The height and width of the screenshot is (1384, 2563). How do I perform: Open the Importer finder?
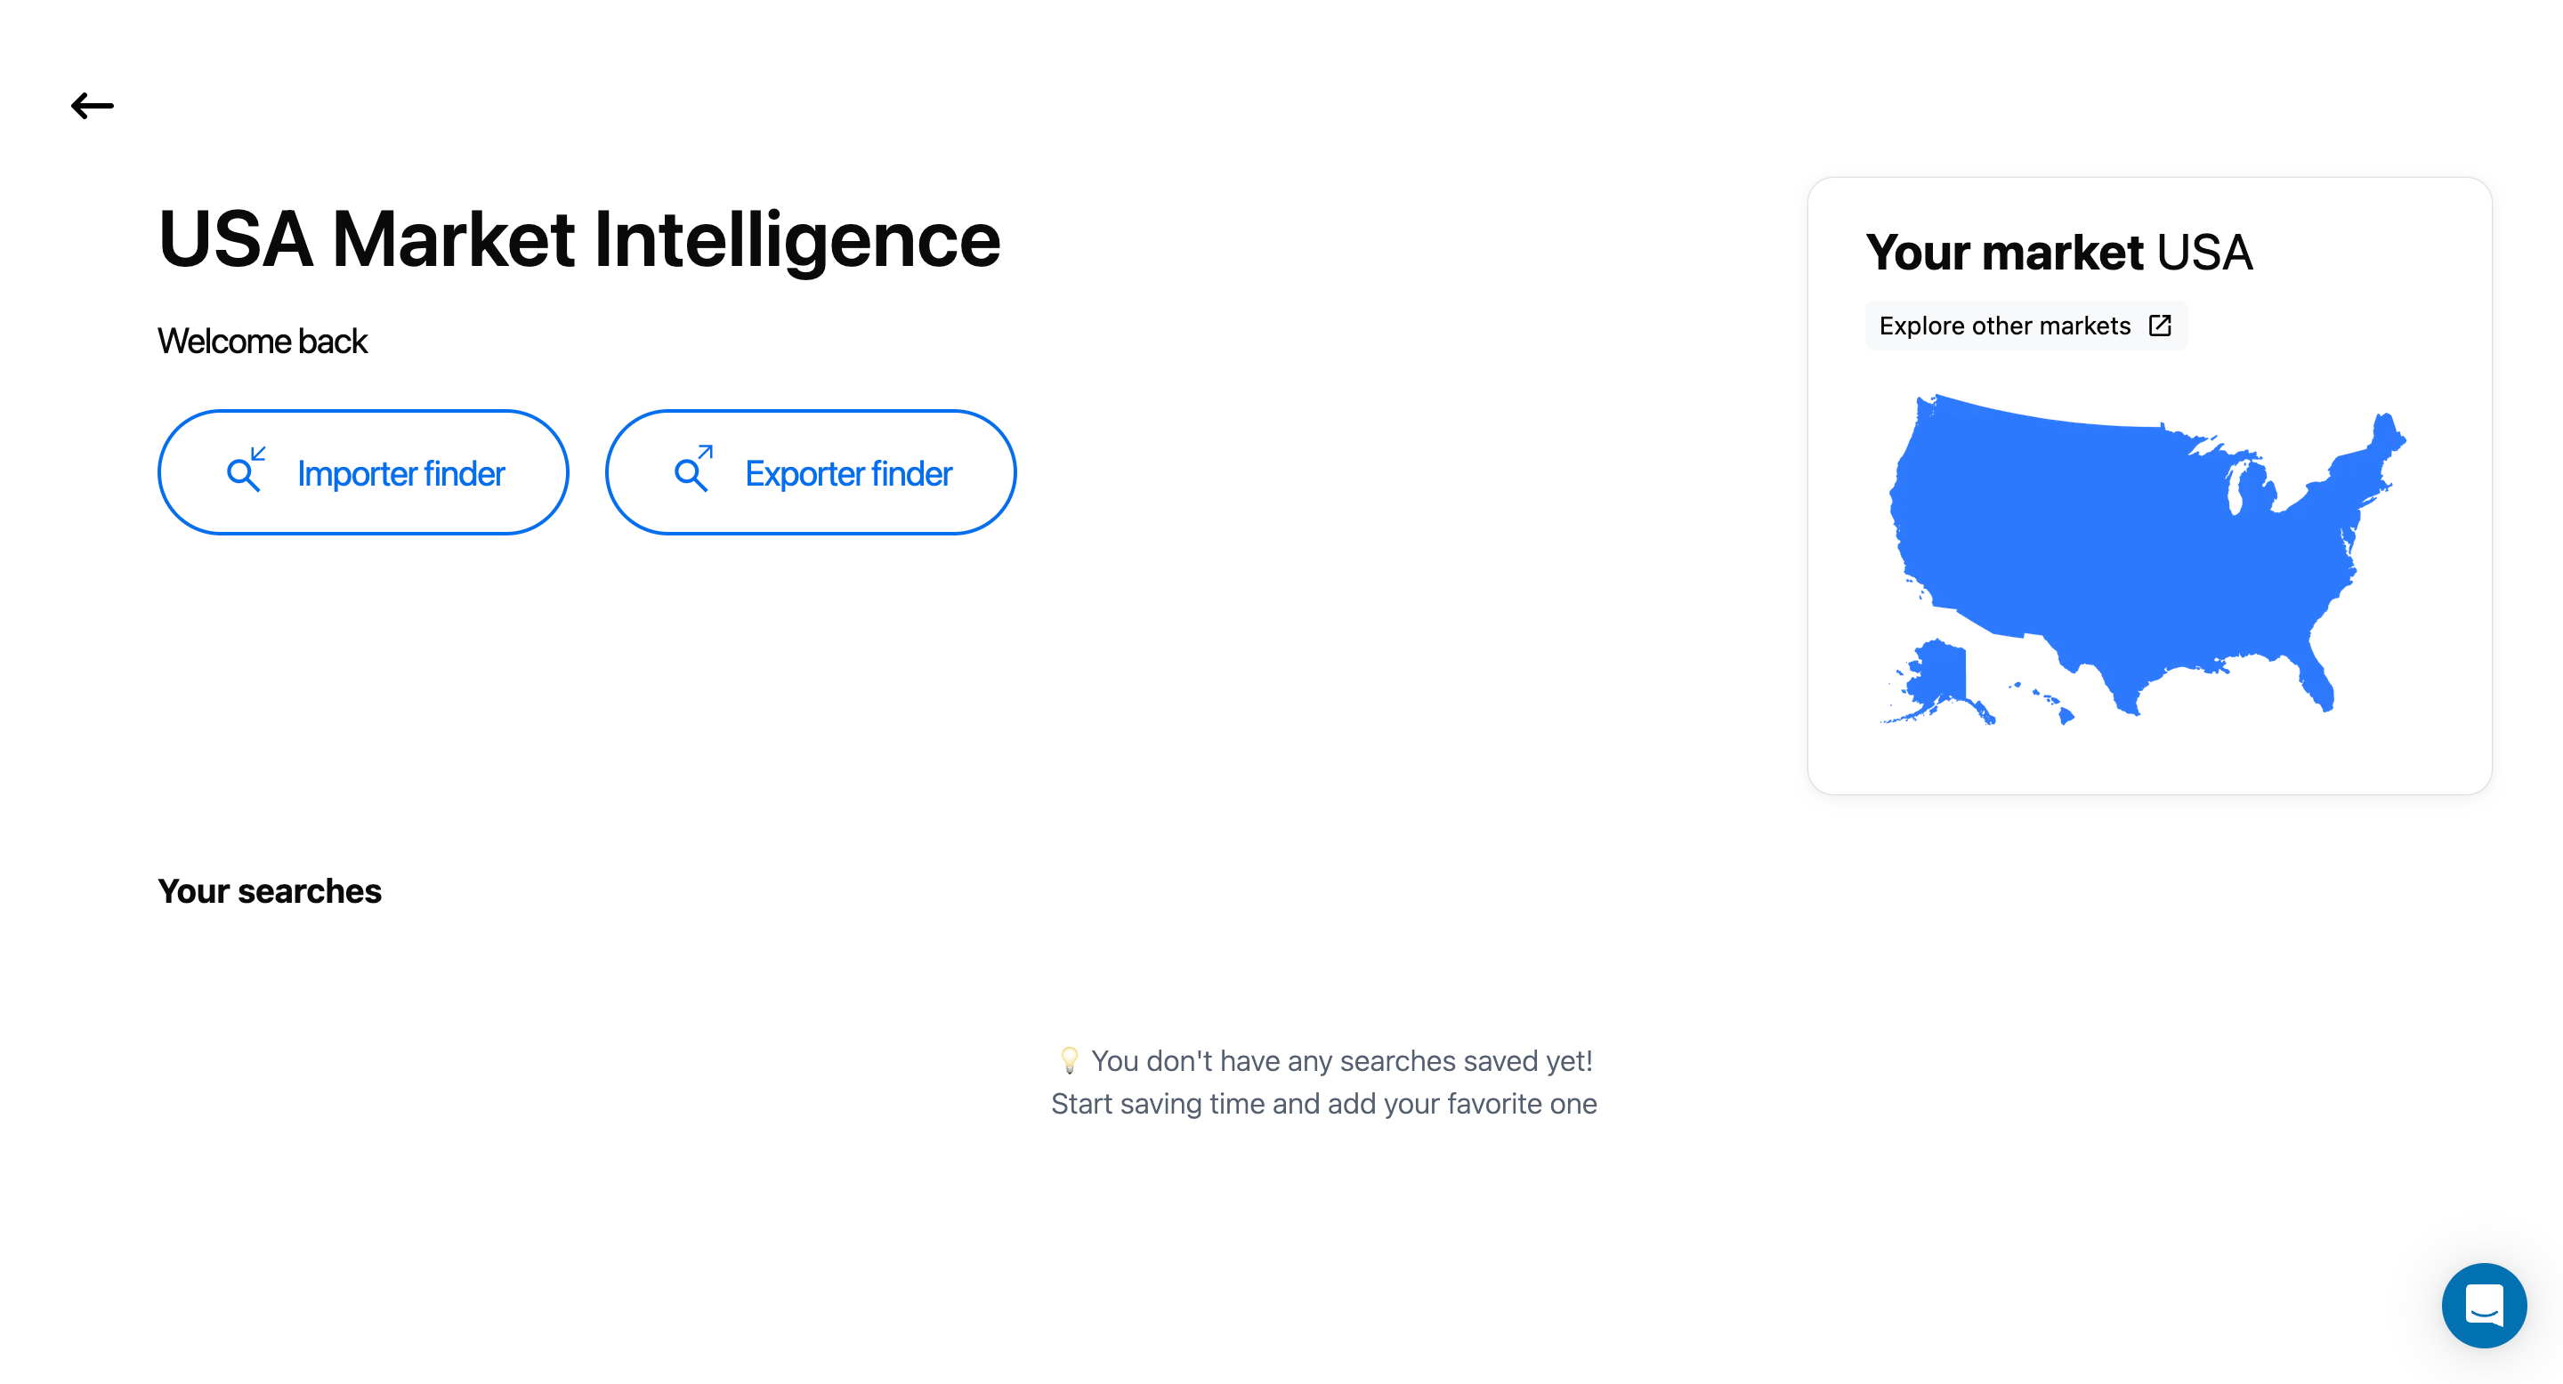[x=363, y=472]
